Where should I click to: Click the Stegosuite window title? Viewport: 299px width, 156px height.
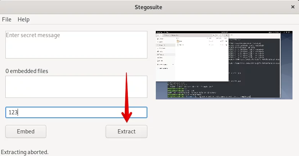click(x=149, y=7)
